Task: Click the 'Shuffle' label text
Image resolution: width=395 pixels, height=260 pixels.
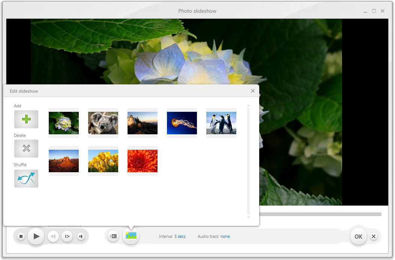Action: 20,164
